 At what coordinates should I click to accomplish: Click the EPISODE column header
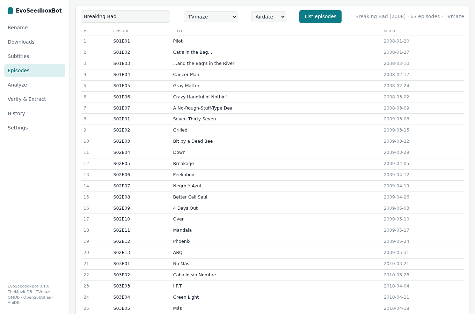[x=121, y=31]
